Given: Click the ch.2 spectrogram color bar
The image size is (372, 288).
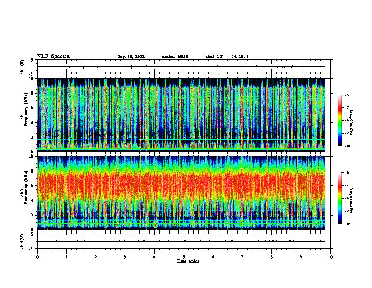Looking at the screenshot, I should click(x=340, y=198).
